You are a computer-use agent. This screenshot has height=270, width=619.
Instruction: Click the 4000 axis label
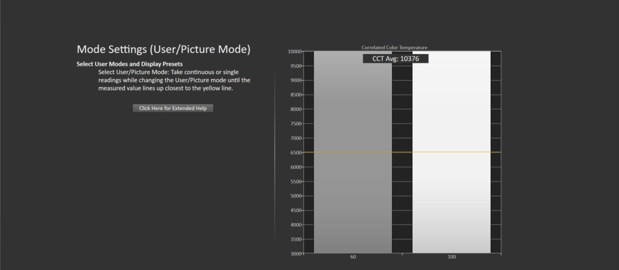click(295, 225)
